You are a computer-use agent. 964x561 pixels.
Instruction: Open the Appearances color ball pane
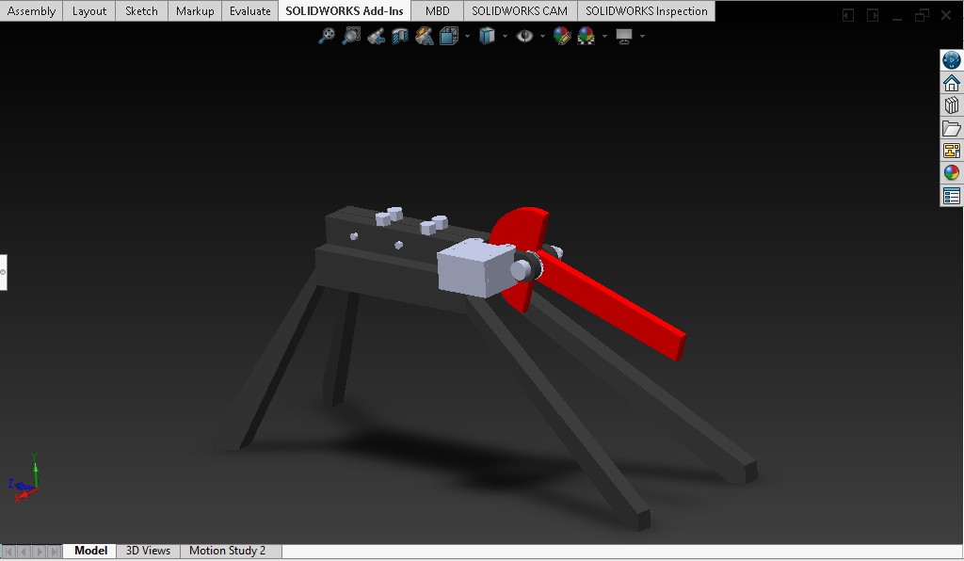pos(952,173)
